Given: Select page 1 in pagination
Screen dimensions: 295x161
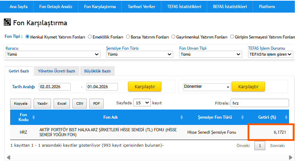Looking at the screenshot, I should [x=260, y=146].
